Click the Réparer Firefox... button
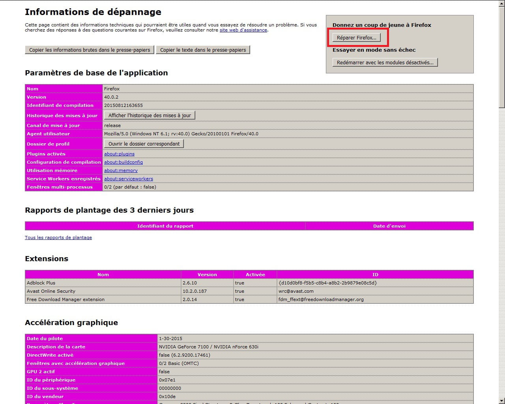Image resolution: width=505 pixels, height=404 pixels. (x=357, y=37)
